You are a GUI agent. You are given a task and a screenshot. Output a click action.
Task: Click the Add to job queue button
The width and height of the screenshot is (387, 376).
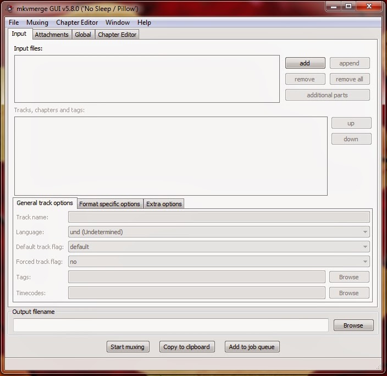click(x=252, y=347)
